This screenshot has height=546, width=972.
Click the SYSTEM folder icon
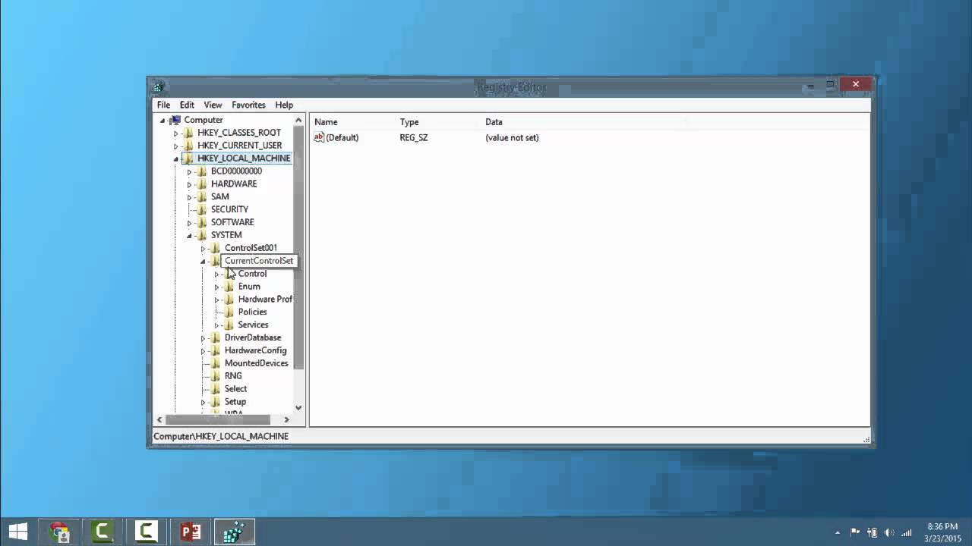202,235
